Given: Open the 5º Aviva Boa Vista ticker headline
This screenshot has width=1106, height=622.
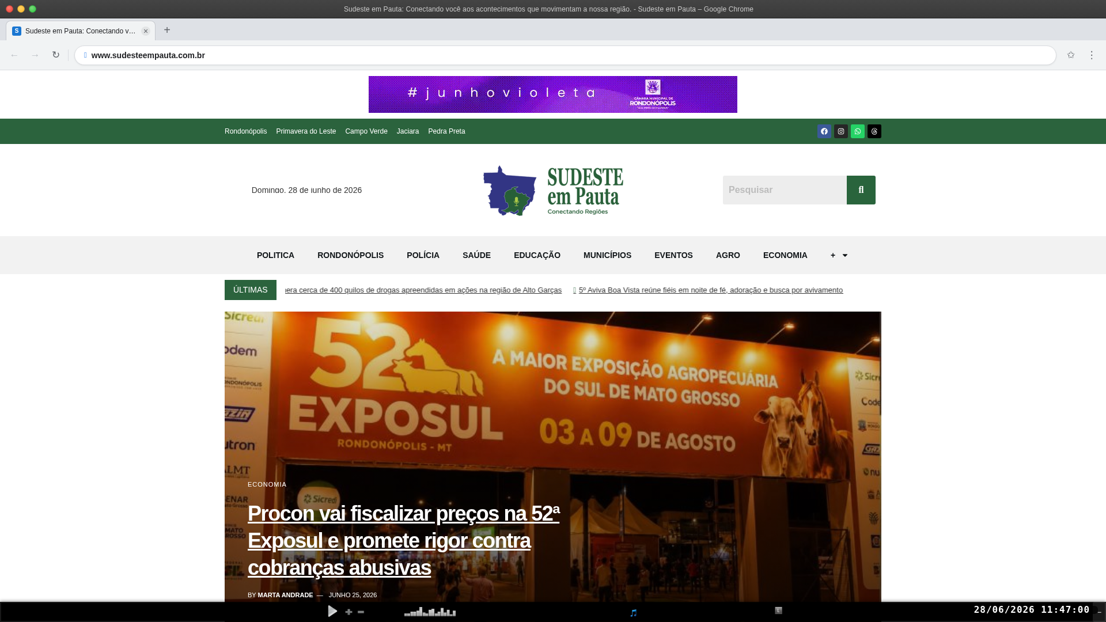Looking at the screenshot, I should click(711, 290).
